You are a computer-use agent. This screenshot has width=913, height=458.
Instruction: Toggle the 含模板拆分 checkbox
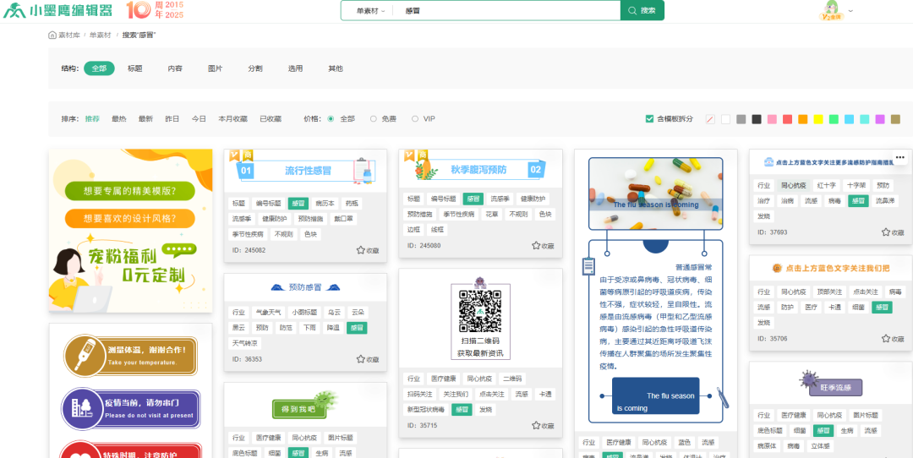click(x=649, y=118)
